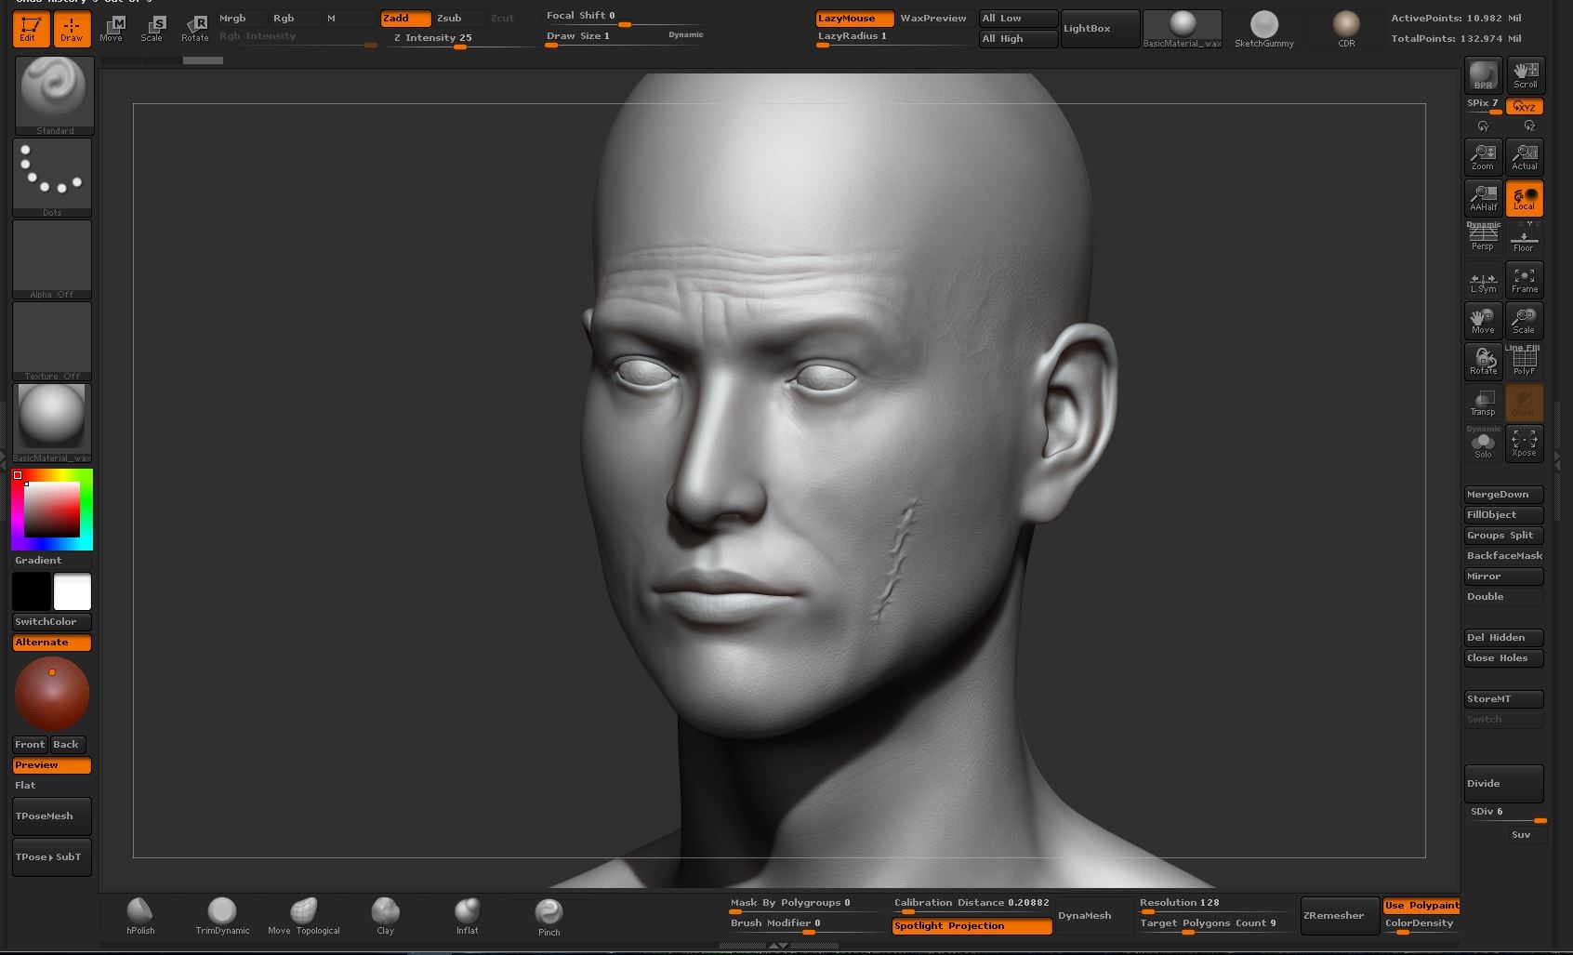Adjust the LazyRadius slider

893,38
